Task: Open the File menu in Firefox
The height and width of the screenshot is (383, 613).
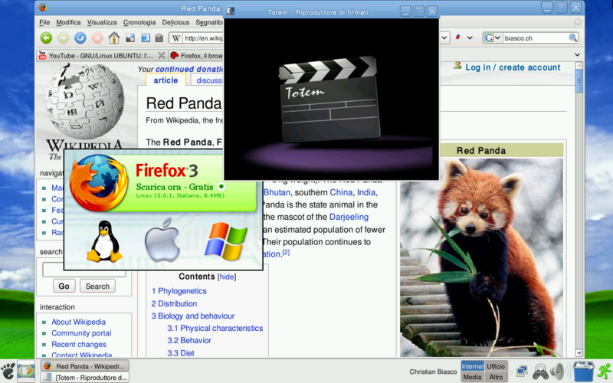Action: (x=44, y=22)
